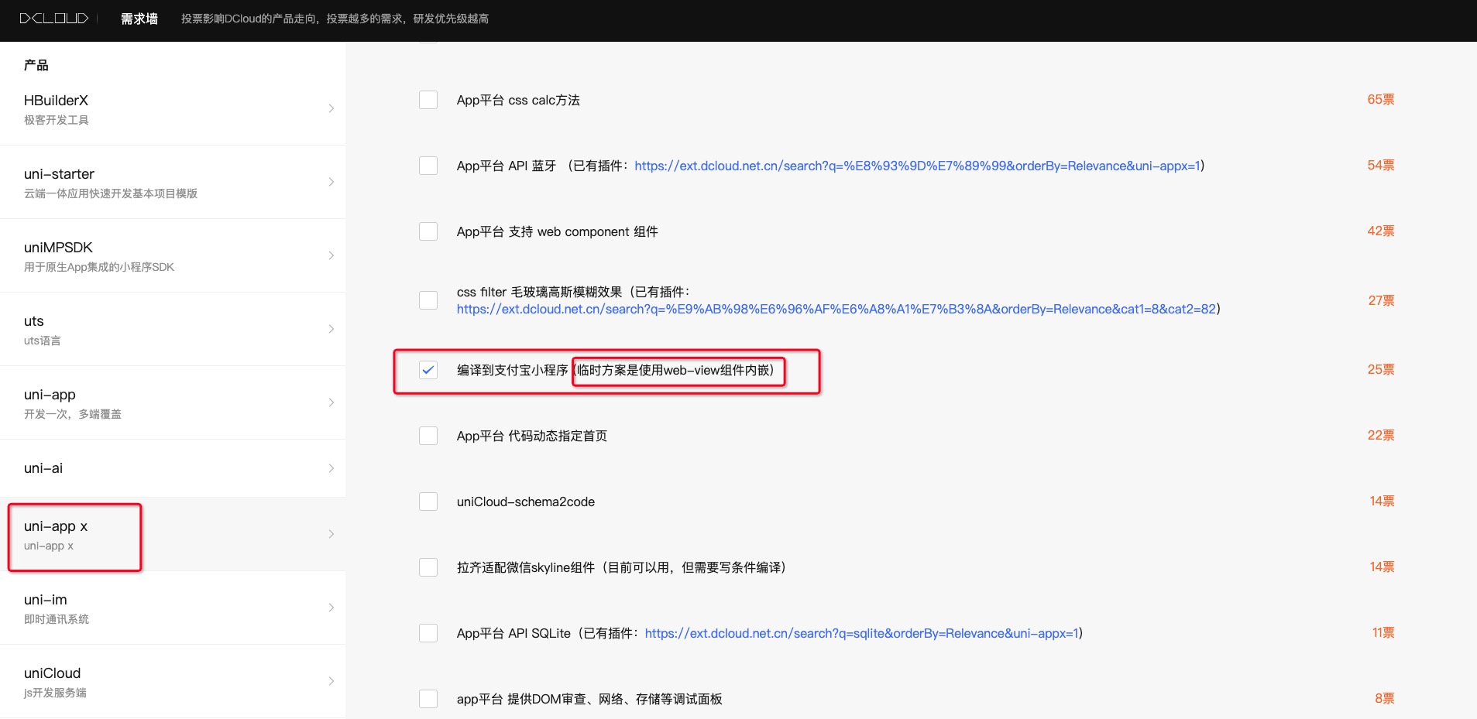Expand uni-app x row chevron
The image size is (1477, 719).
(x=331, y=534)
